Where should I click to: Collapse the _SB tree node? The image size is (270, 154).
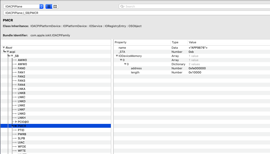tap(12, 56)
